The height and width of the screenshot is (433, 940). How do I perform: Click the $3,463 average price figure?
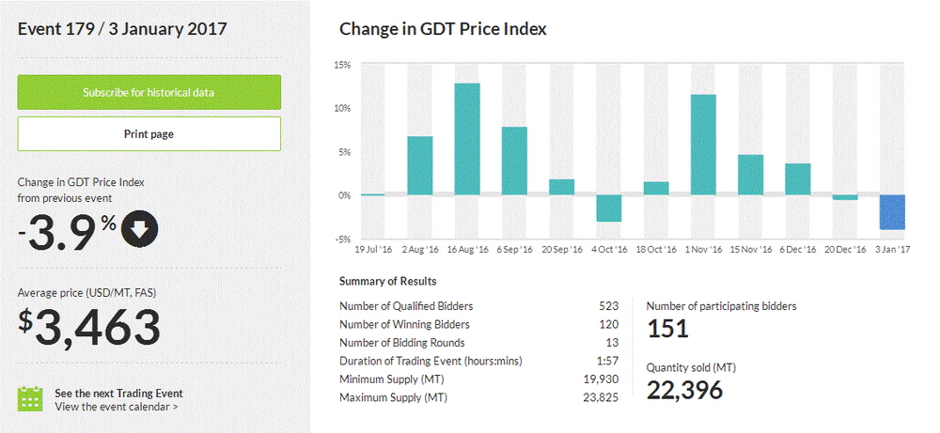(89, 327)
